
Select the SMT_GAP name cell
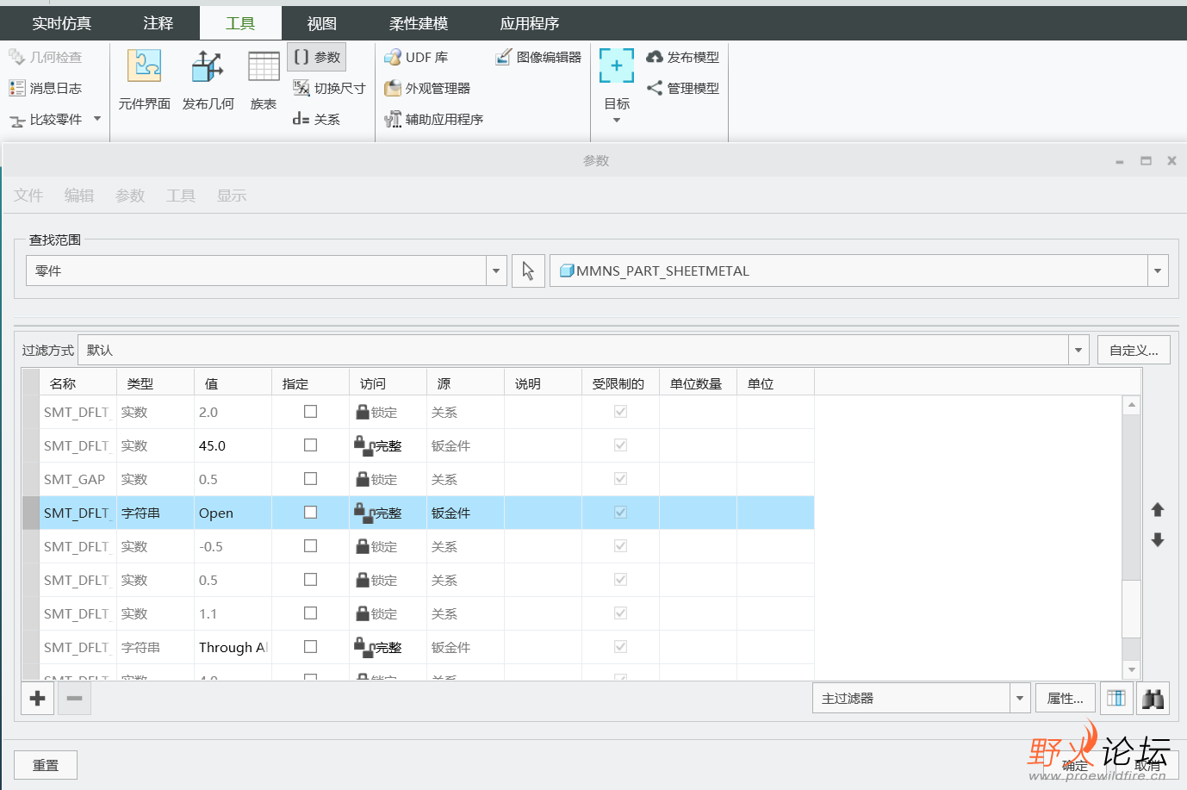pos(78,479)
